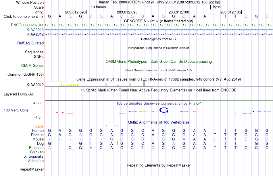Click 'Multiz Alignments of 100 Vertebrates' title
273x176 pixels.
pyautogui.click(x=159, y=122)
